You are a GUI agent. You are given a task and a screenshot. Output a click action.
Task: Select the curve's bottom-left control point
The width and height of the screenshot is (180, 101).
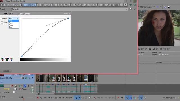click(22, 56)
